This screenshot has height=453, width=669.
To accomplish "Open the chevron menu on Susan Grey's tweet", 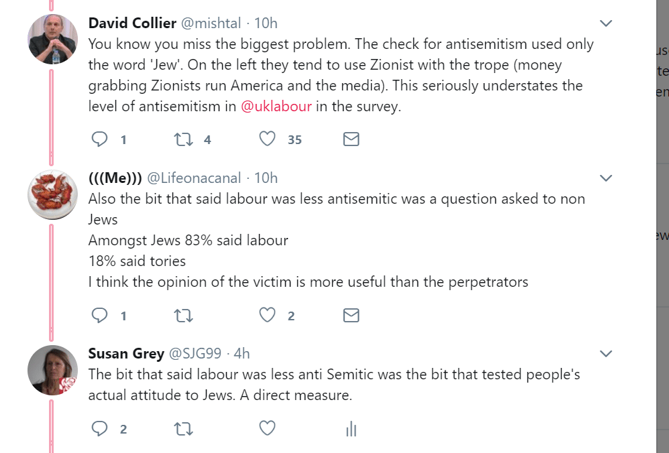I will point(606,354).
